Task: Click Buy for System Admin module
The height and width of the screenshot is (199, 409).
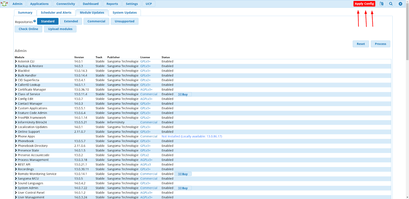Action: 183,188
